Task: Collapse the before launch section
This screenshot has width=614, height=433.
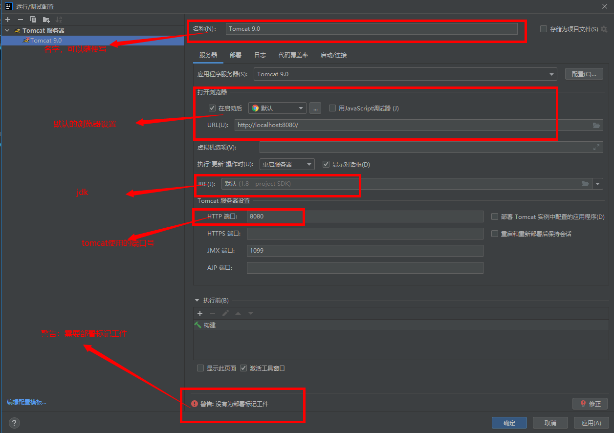Action: 197,301
